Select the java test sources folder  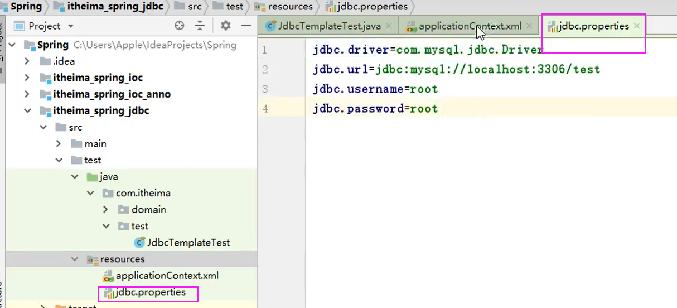click(x=109, y=177)
